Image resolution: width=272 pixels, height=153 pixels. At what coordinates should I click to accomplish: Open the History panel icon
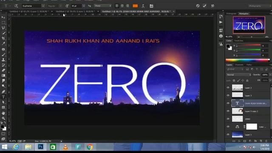[x=221, y=17]
